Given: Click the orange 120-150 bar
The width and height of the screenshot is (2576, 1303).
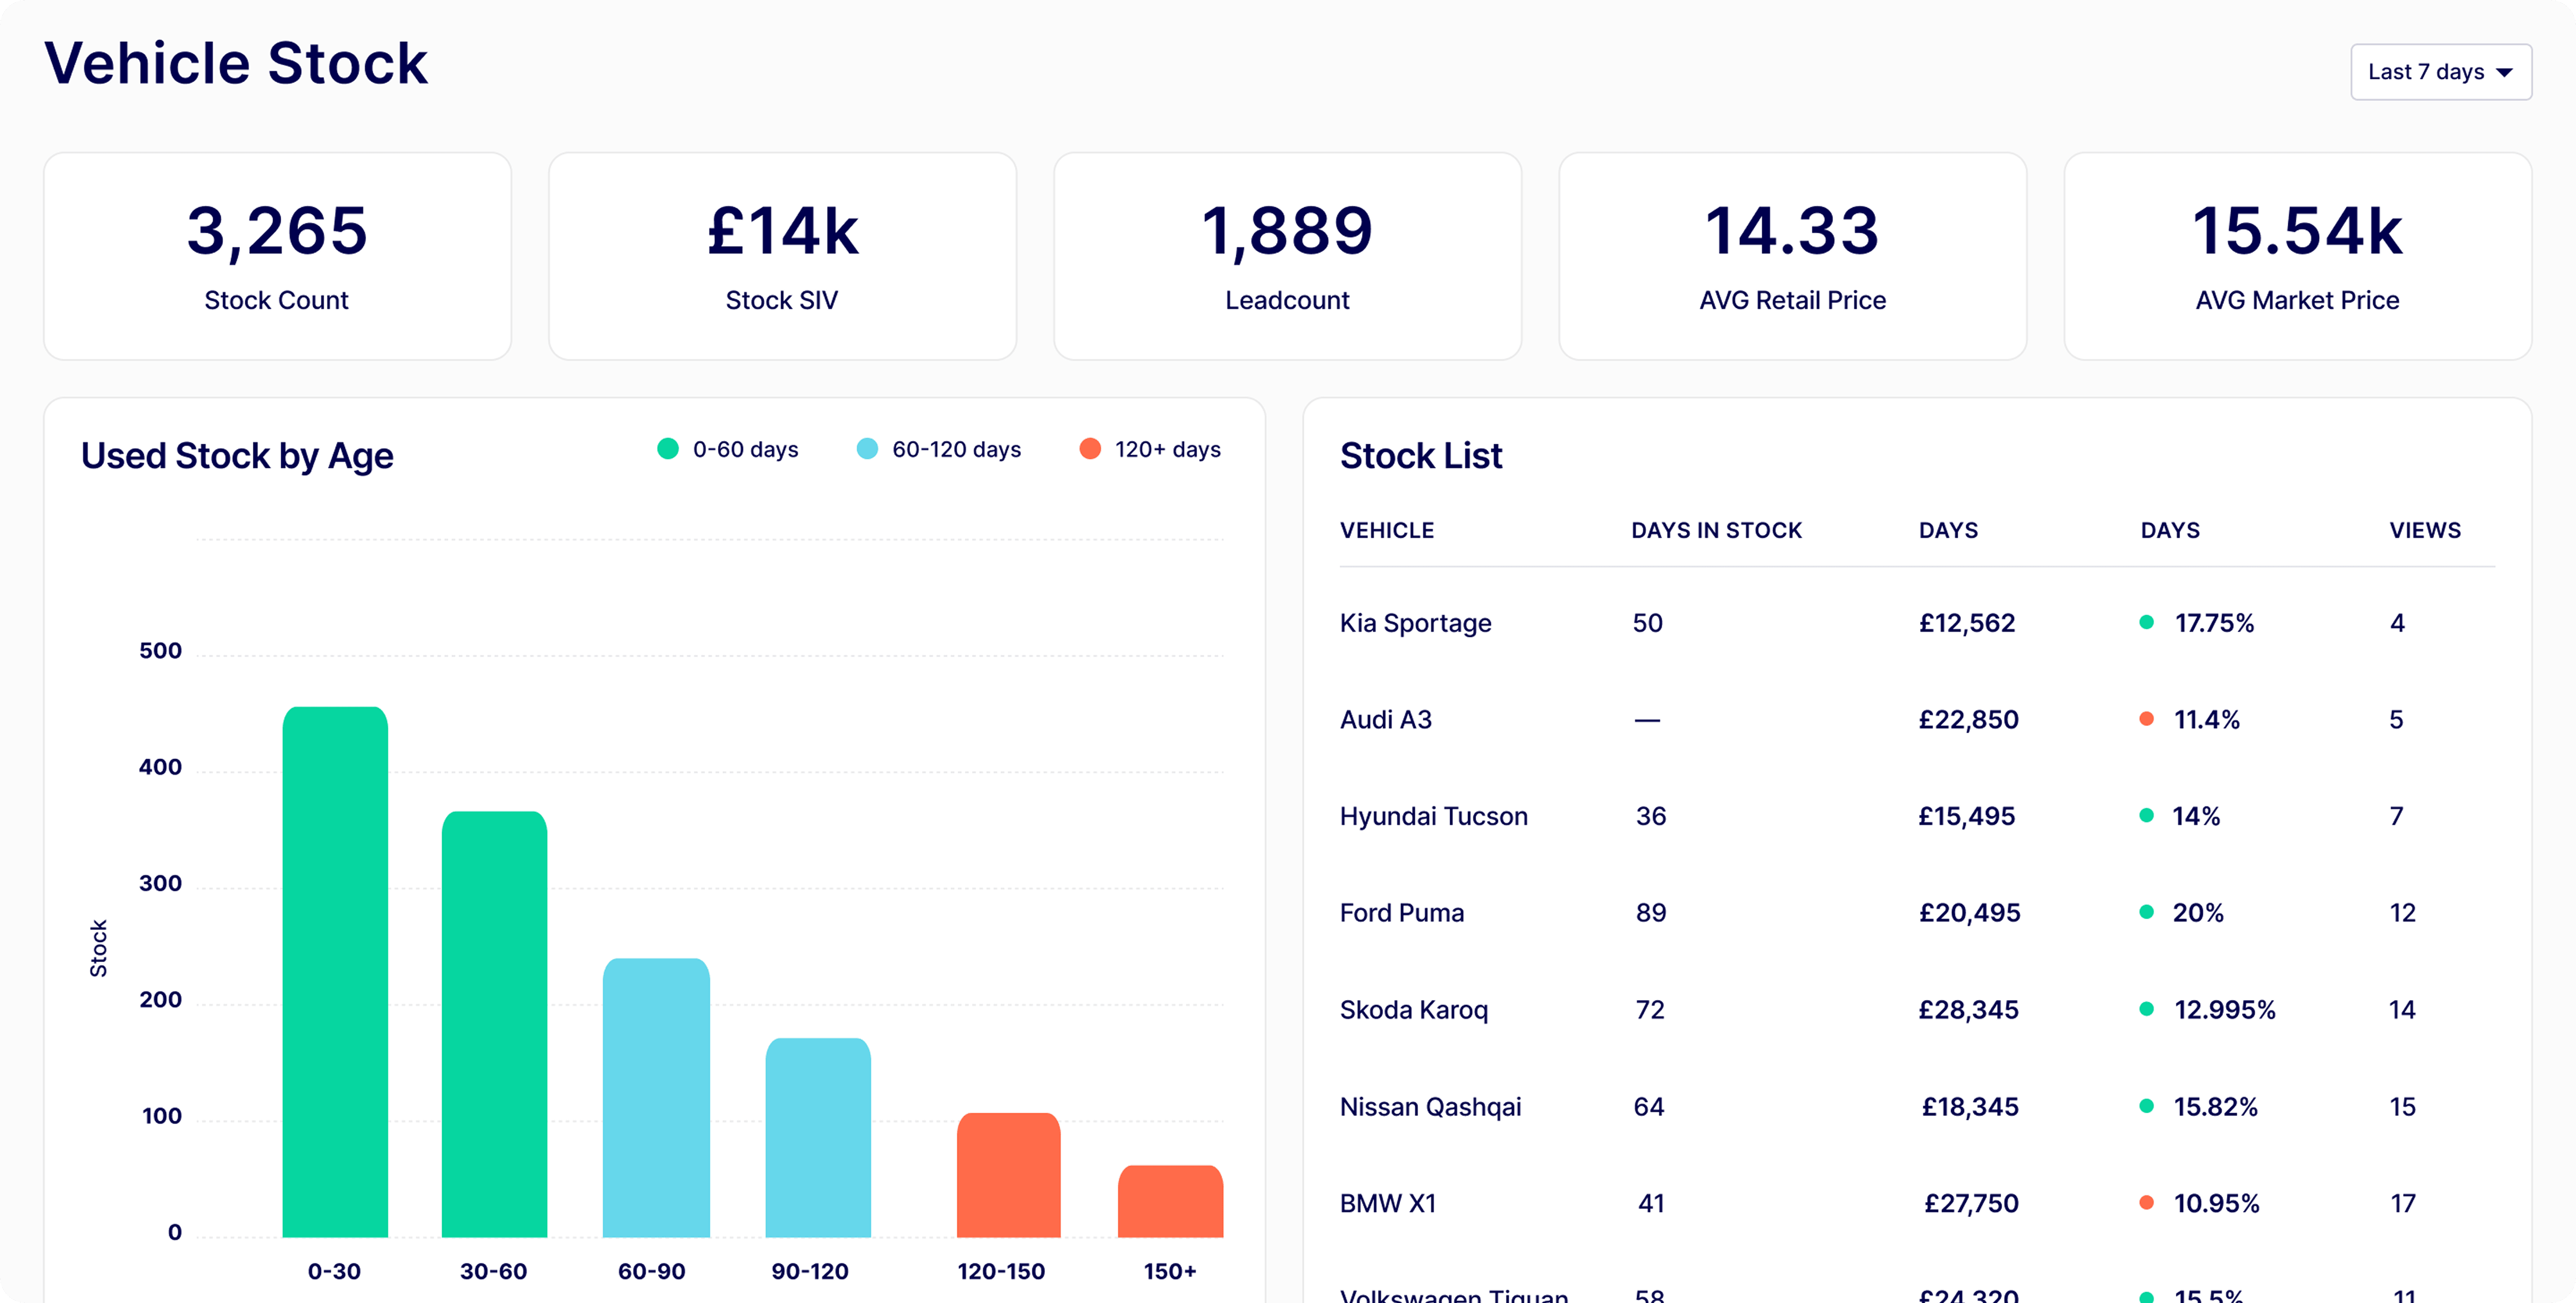Looking at the screenshot, I should point(1008,1175).
